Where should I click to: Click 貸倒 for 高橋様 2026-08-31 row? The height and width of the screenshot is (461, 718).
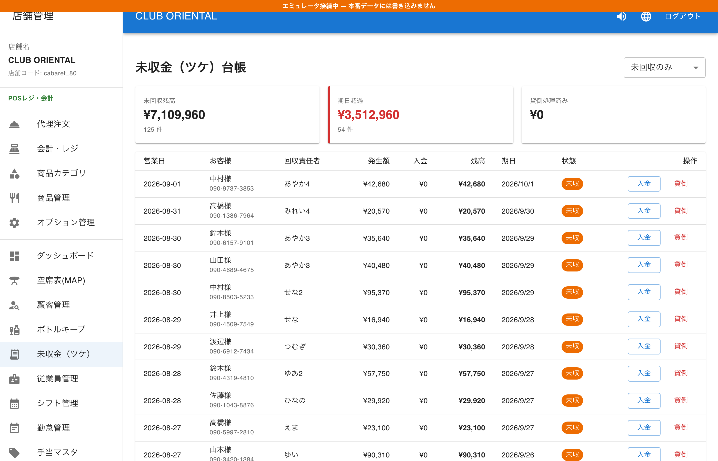681,211
